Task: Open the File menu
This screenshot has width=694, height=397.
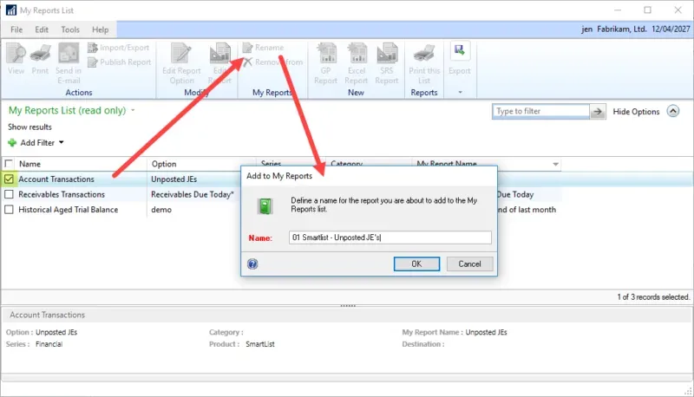Action: 16,29
